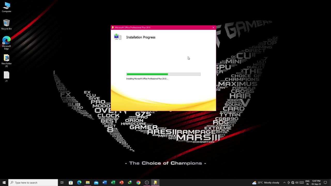
Task: Close the Office Professional Plus 2010 installer
Action: tap(213, 28)
